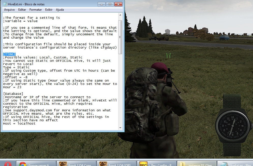This screenshot has height=166, width=253.
Task: Open the Exibir menu
Action: 49,10
